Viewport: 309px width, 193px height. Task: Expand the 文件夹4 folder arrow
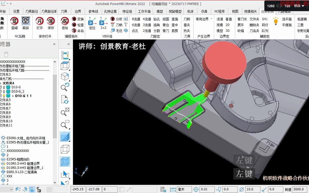coord(1,83)
